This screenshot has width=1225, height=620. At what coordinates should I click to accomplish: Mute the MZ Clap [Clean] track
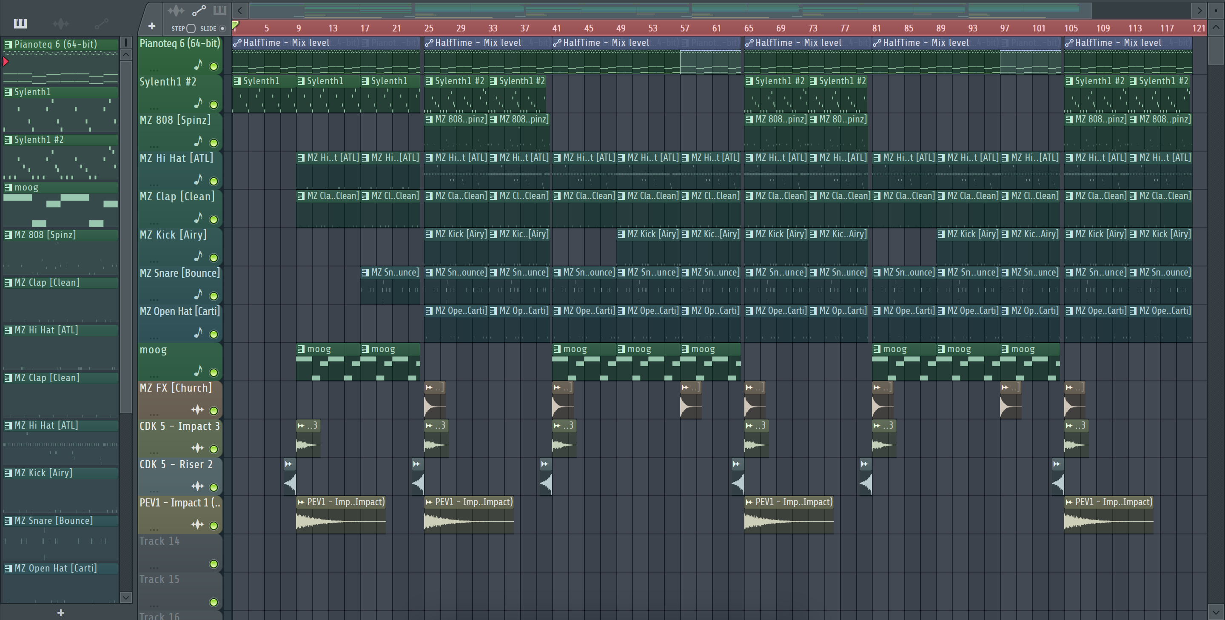214,220
